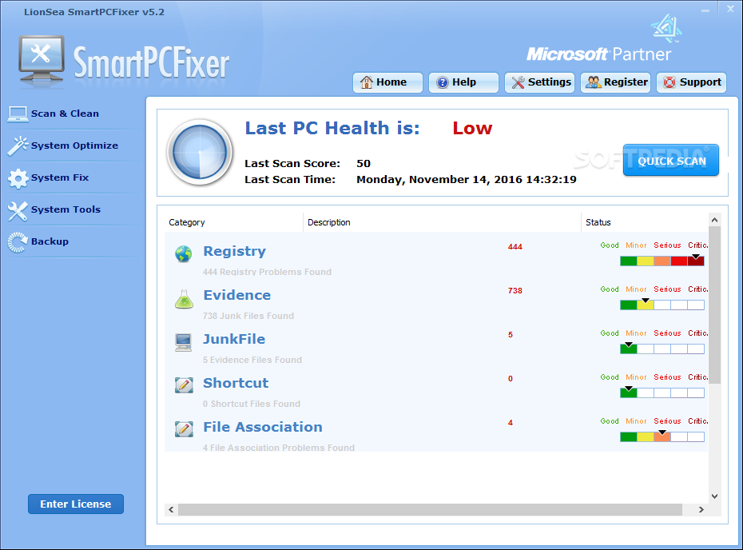
Task: Click the Microsoft Partner logo
Action: 604,39
